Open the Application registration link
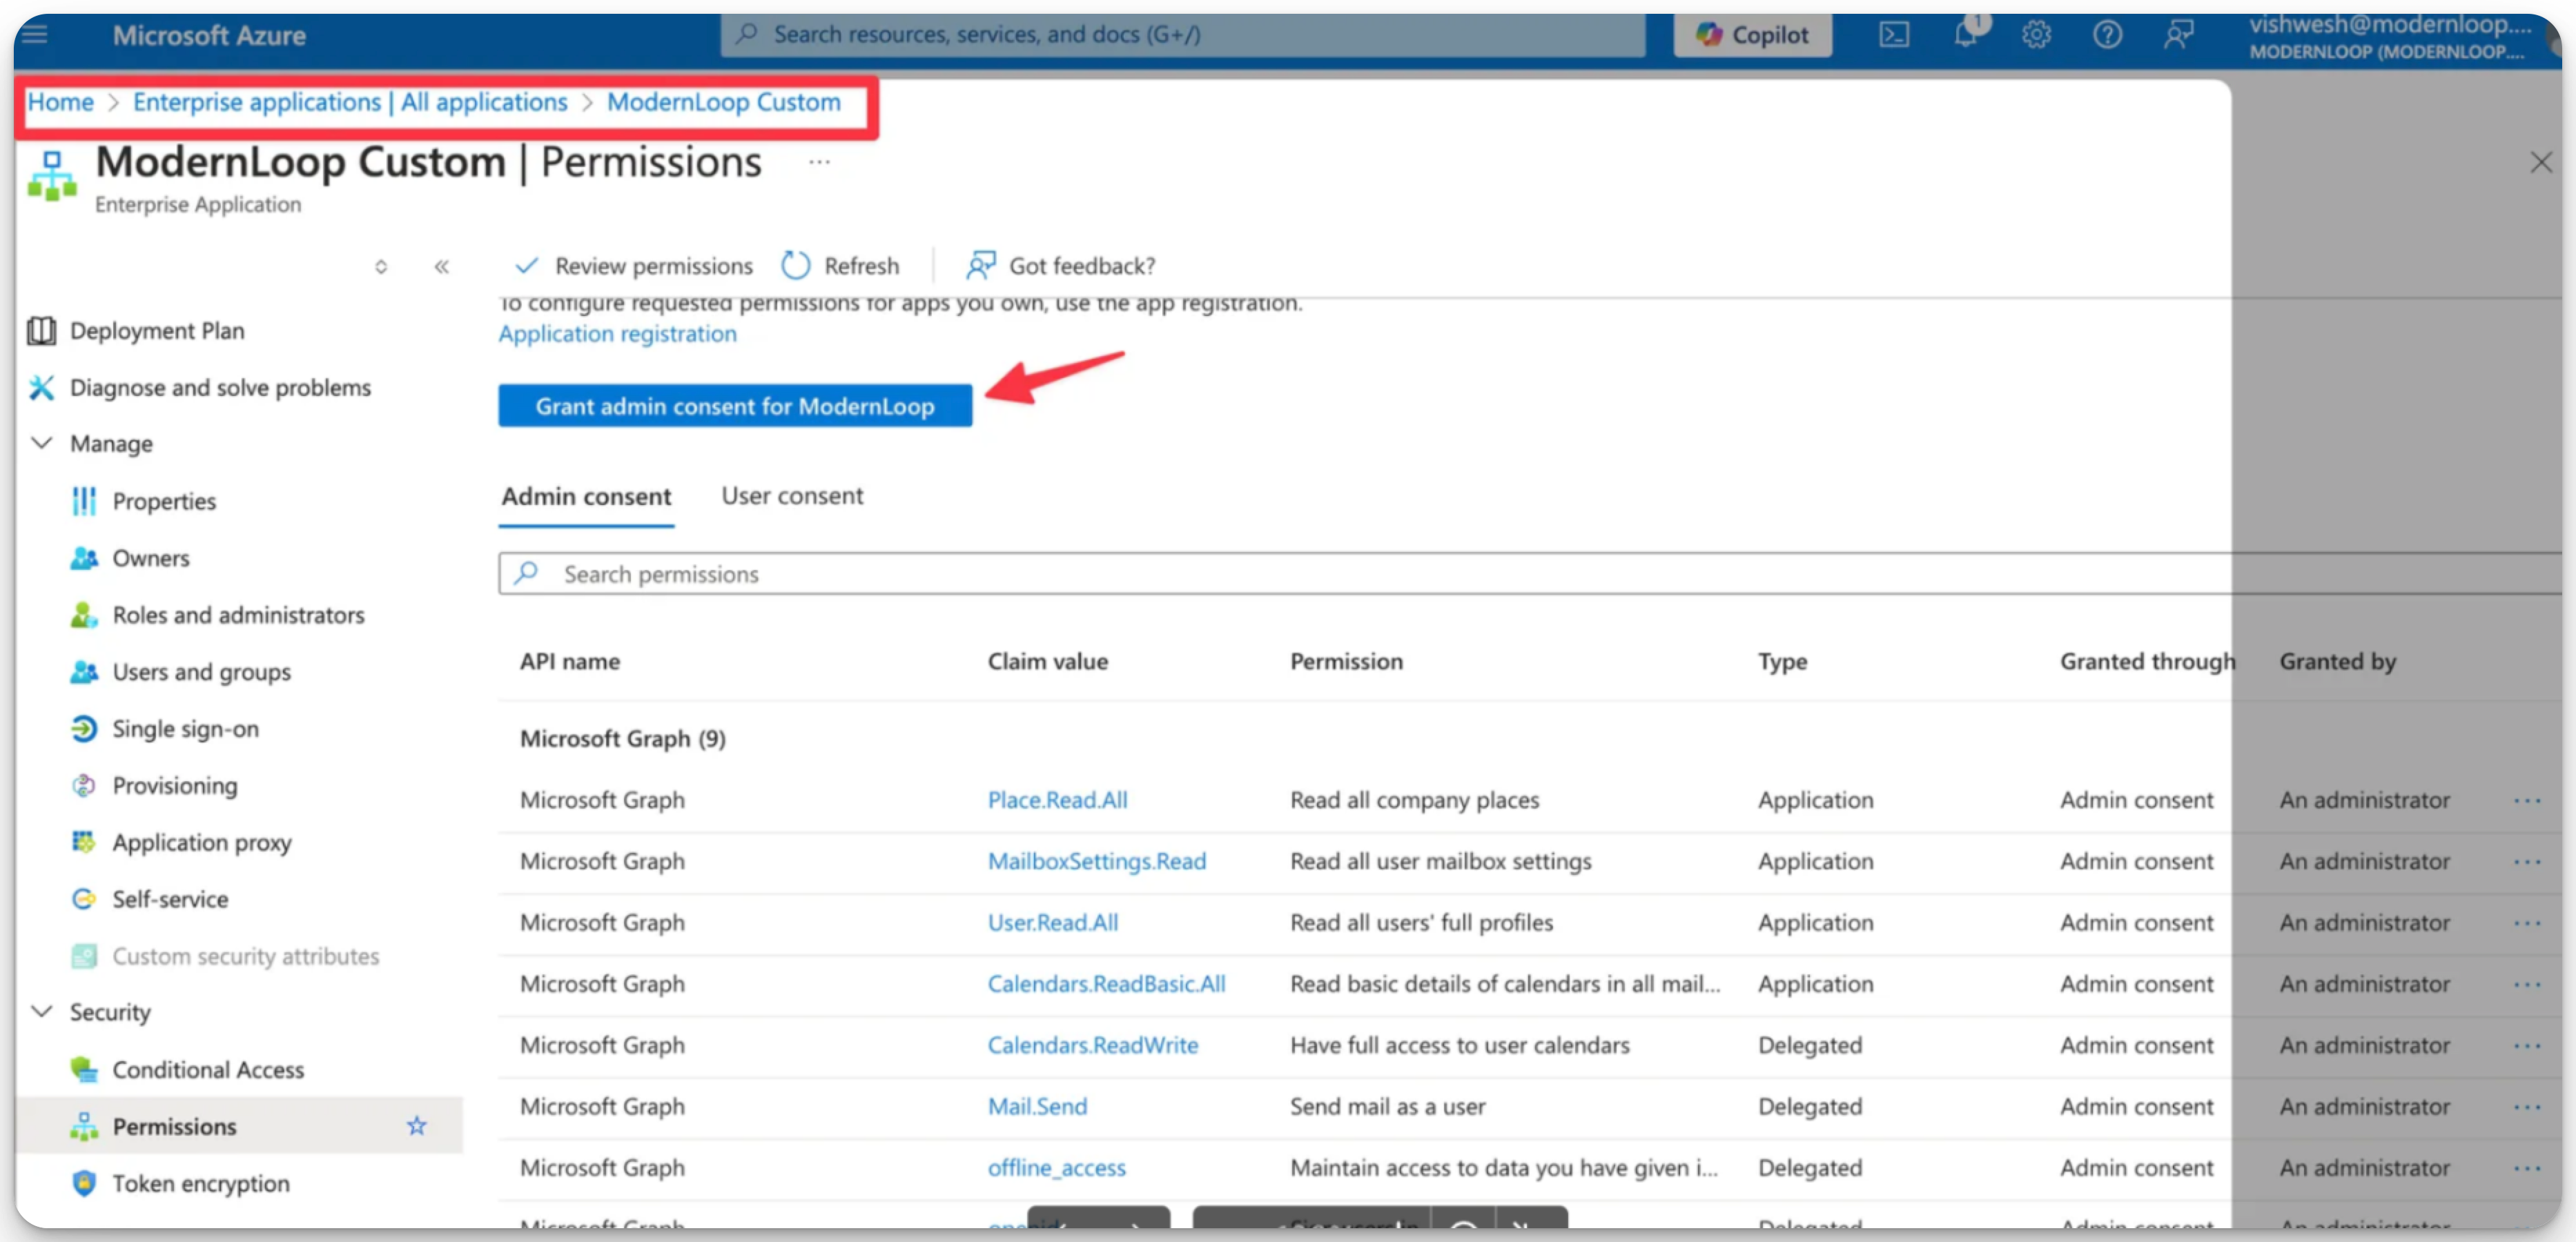Viewport: 2576px width, 1242px height. (617, 334)
